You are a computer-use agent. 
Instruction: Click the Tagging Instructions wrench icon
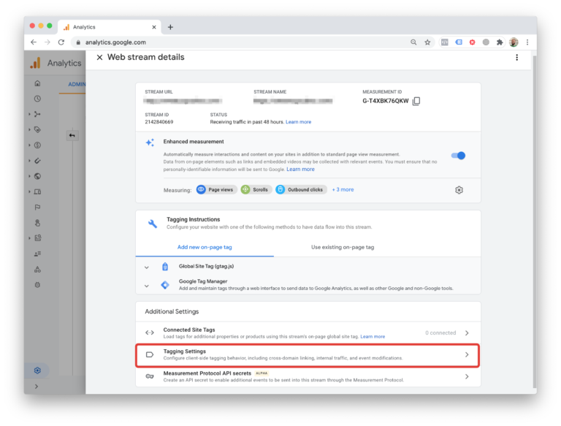click(153, 224)
